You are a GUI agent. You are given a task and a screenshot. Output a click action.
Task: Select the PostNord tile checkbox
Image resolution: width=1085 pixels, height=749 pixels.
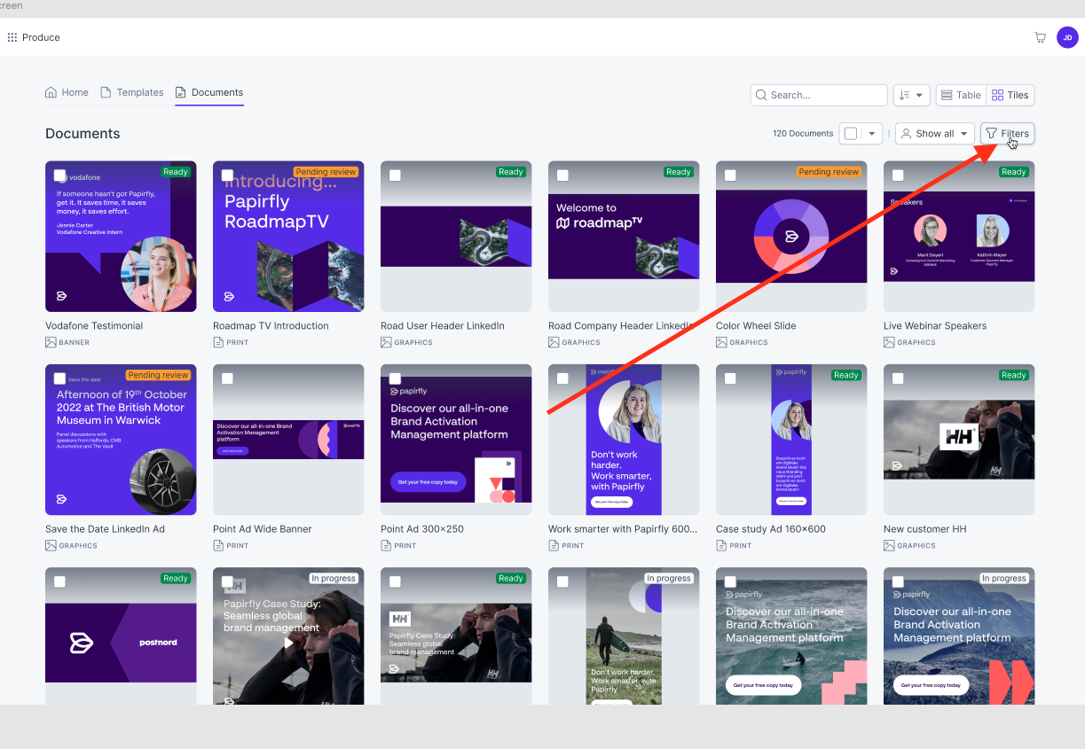[59, 581]
